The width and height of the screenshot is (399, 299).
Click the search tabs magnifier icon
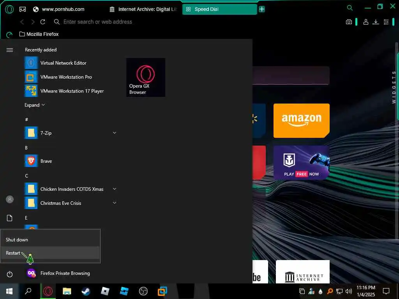point(350,8)
